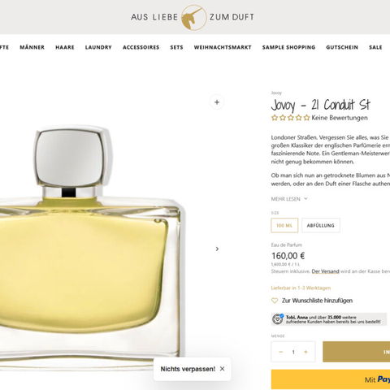
Task: Click the quantity input field
Action: point(293,352)
